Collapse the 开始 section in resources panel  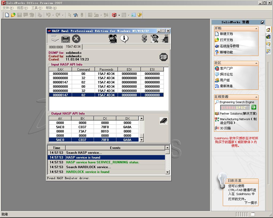tap(256, 29)
